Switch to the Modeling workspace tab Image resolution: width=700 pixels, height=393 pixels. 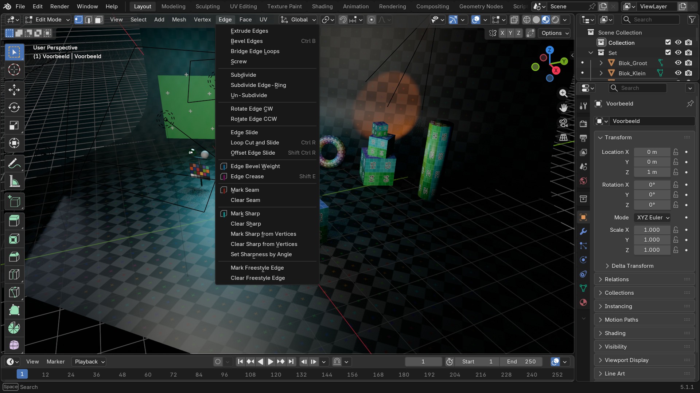click(173, 7)
